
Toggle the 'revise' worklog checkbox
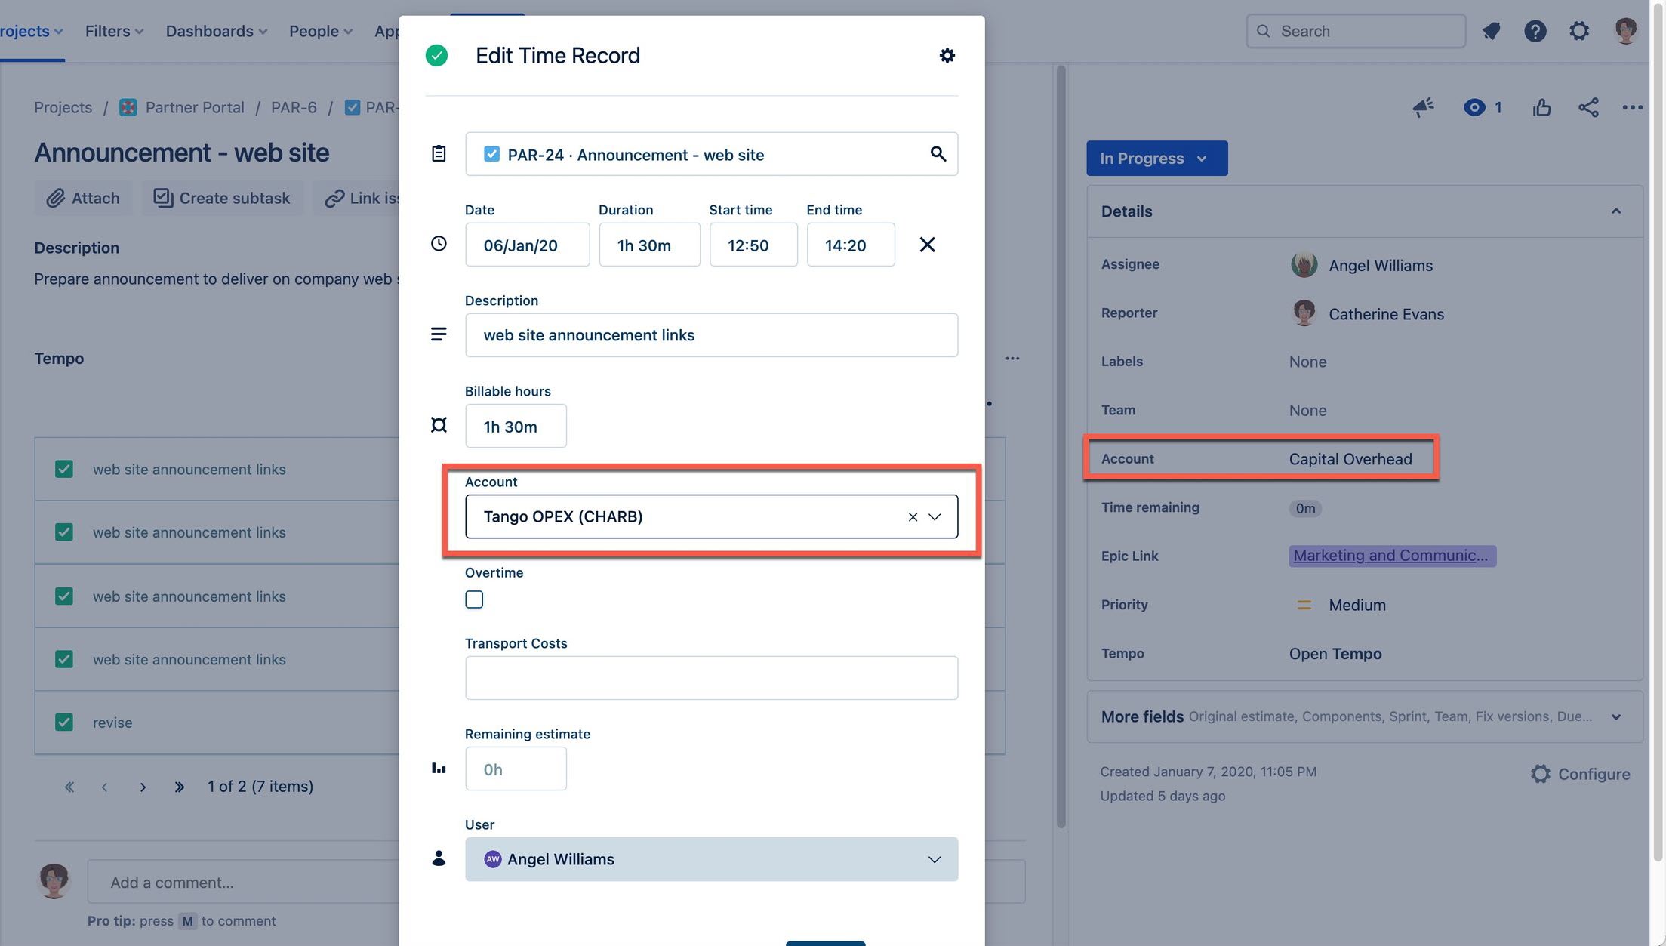(64, 723)
